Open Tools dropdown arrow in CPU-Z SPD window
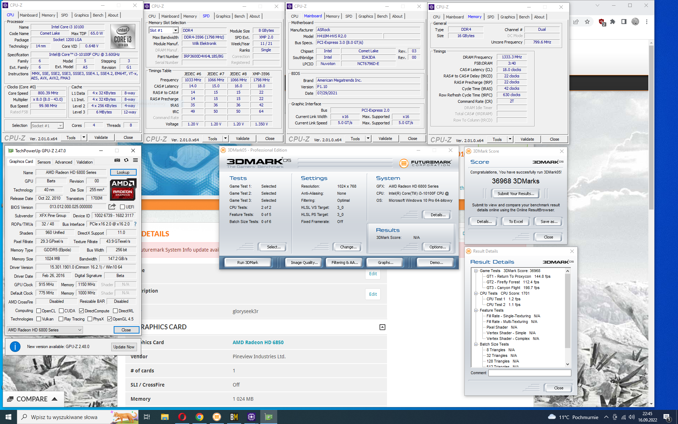This screenshot has height=424, width=678. [x=225, y=139]
